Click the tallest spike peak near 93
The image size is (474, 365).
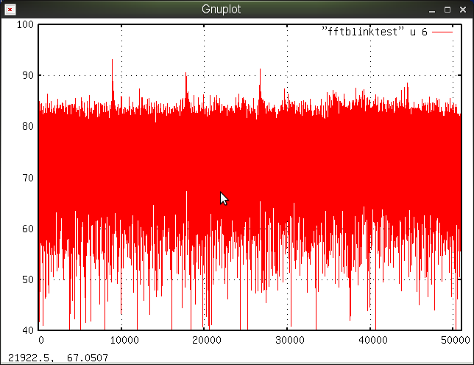(113, 60)
